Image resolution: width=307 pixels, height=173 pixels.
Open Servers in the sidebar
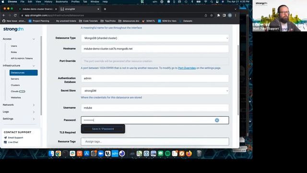click(15, 79)
